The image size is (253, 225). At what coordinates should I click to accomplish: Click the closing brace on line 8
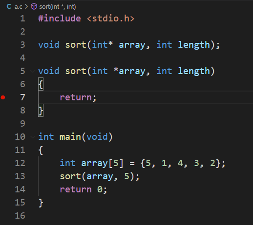tap(41, 111)
